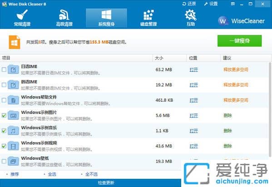Click the list's vertical scrollbar
The width and height of the screenshot is (272, 187).
(270, 109)
